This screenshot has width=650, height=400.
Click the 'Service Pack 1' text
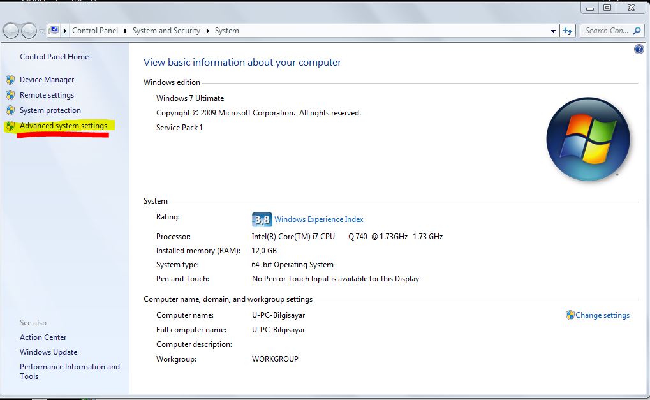point(179,127)
